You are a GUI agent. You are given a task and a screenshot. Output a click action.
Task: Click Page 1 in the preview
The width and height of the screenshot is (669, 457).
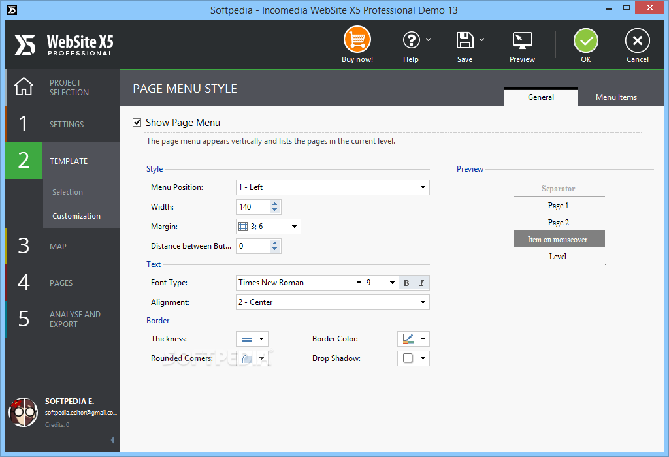pyautogui.click(x=559, y=206)
